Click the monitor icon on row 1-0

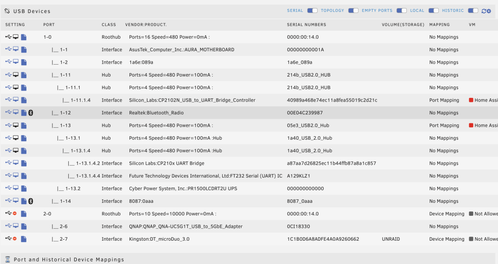15,37
